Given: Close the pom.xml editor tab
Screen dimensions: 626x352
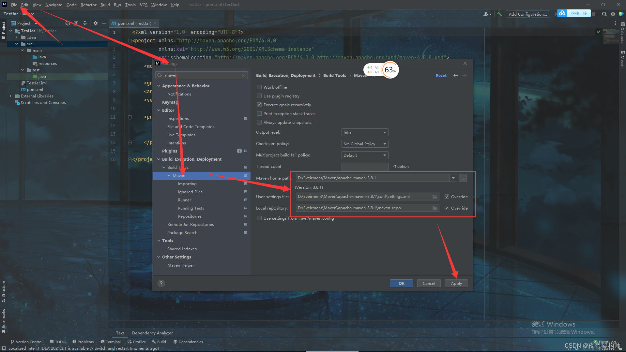Looking at the screenshot, I should (x=155, y=23).
